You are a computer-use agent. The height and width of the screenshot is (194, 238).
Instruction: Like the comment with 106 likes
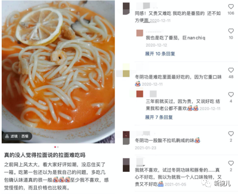231,6
